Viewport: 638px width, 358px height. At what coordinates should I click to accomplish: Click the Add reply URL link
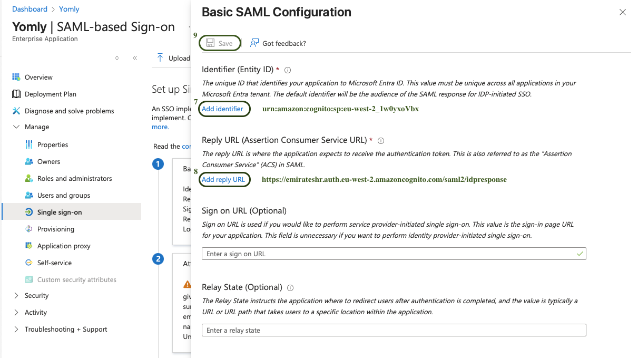click(x=223, y=179)
